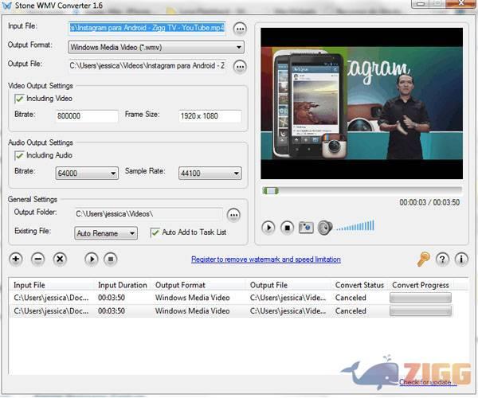
Task: Mute the preview speaker icon
Action: coord(325,228)
